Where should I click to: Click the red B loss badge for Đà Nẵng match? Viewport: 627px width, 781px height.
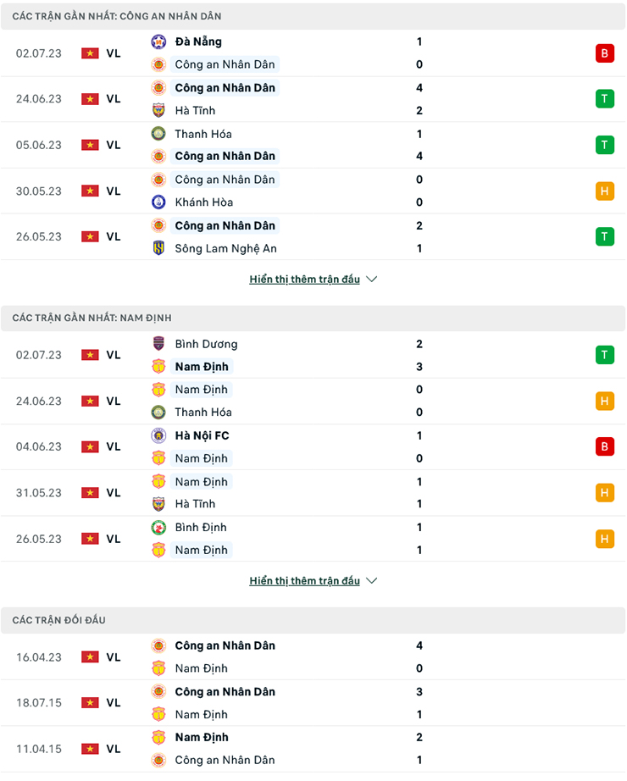pos(604,53)
